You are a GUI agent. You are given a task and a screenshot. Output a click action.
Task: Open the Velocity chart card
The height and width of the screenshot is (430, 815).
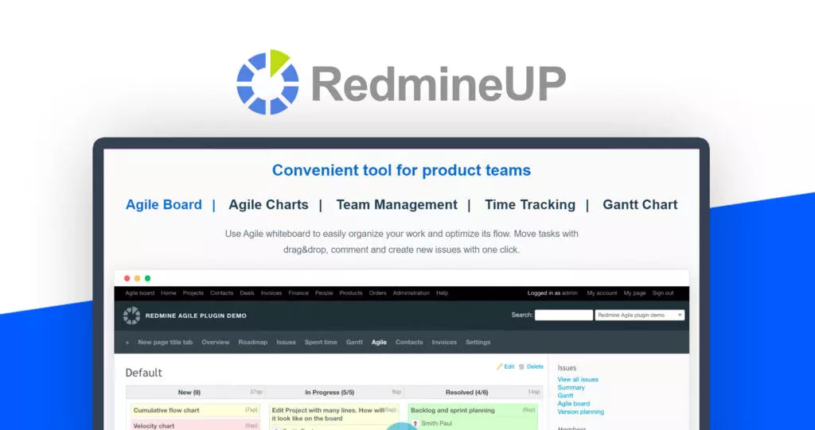click(196, 424)
